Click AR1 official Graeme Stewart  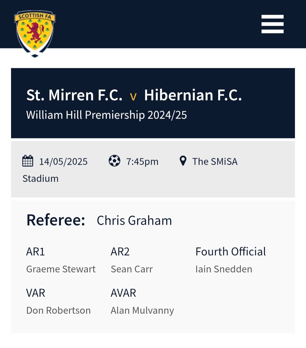click(x=61, y=269)
